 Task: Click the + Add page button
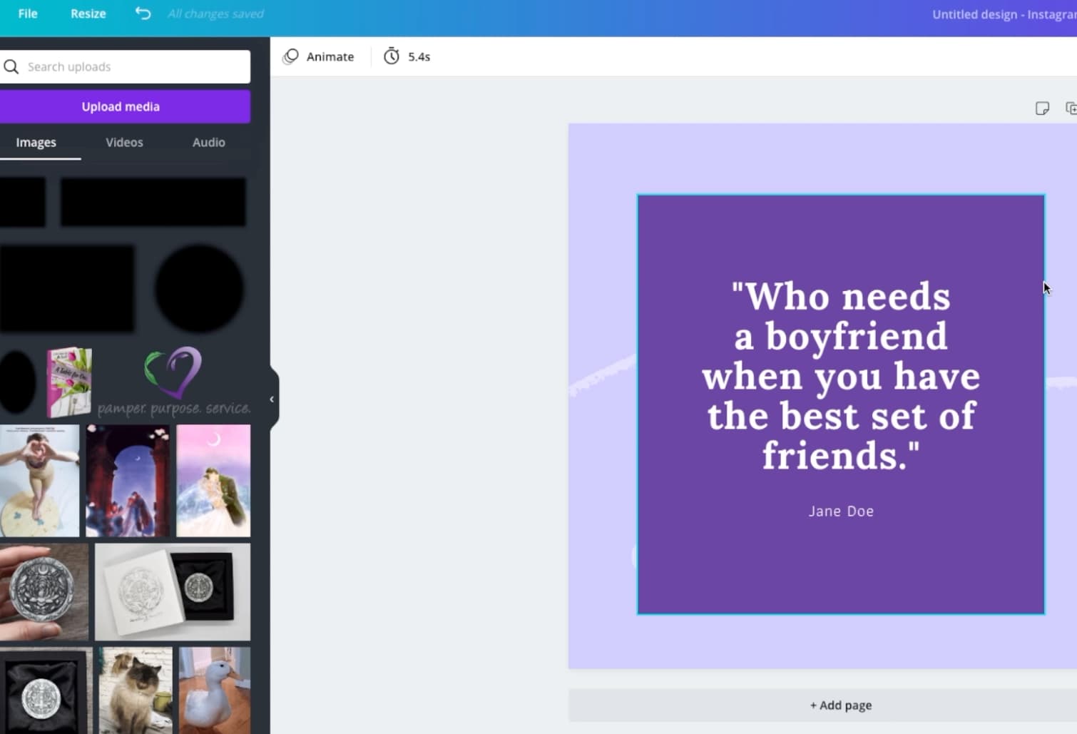[840, 705]
